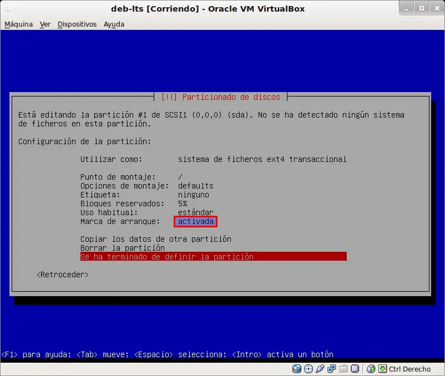Select 'Se ha terminado de definir la partición'
Image resolution: width=445 pixels, height=376 pixels.
213,257
